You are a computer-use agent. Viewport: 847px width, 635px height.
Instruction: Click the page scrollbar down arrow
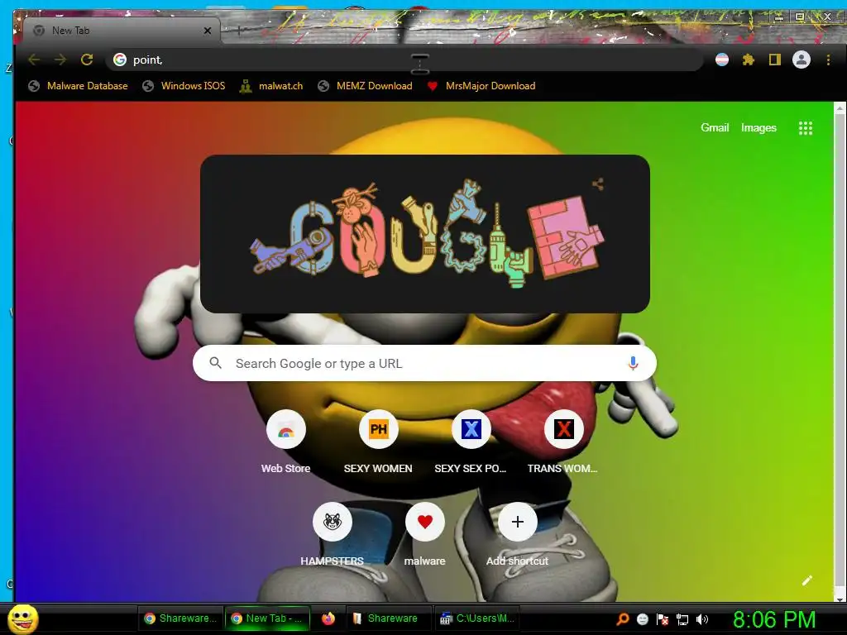pos(840,599)
